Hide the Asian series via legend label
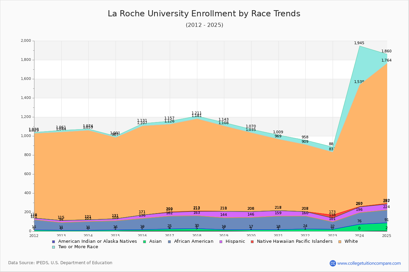The image size is (409, 272). pos(155,241)
